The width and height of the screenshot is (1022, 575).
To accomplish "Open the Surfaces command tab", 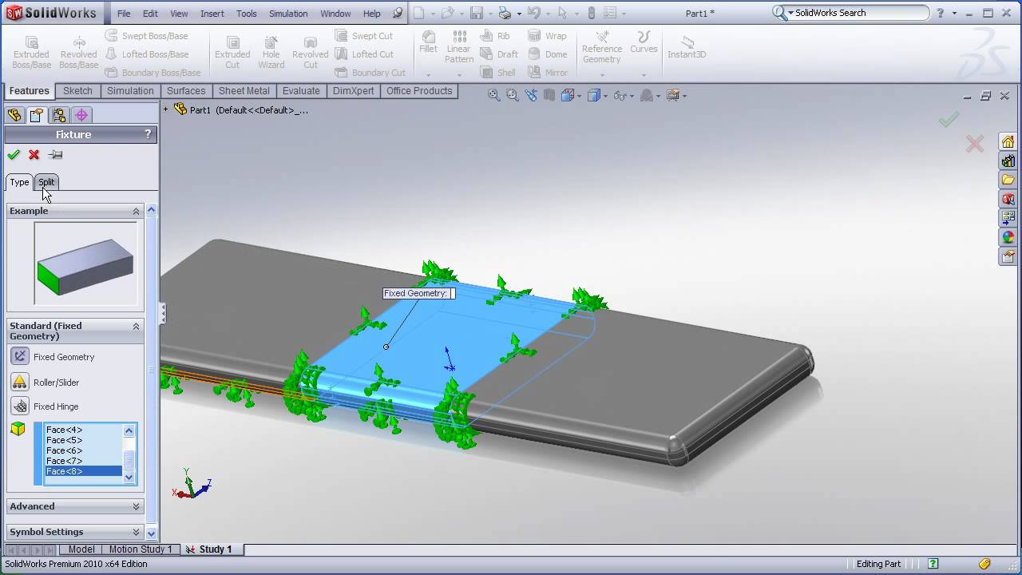I will pos(186,91).
